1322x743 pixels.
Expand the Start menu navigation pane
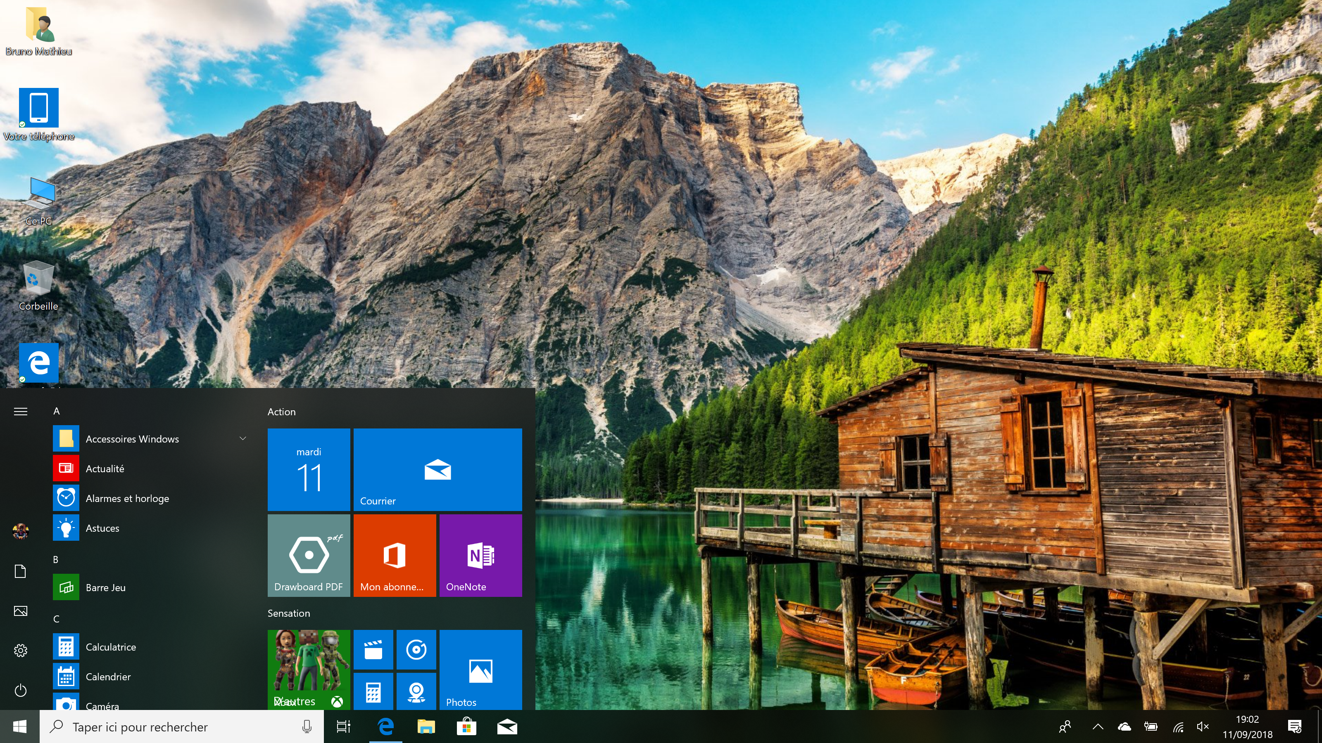[21, 411]
